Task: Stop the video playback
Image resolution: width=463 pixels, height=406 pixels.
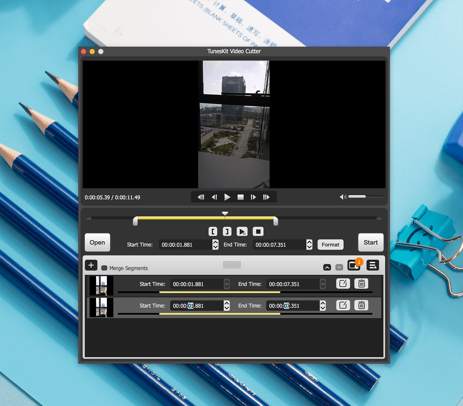Action: [x=240, y=197]
